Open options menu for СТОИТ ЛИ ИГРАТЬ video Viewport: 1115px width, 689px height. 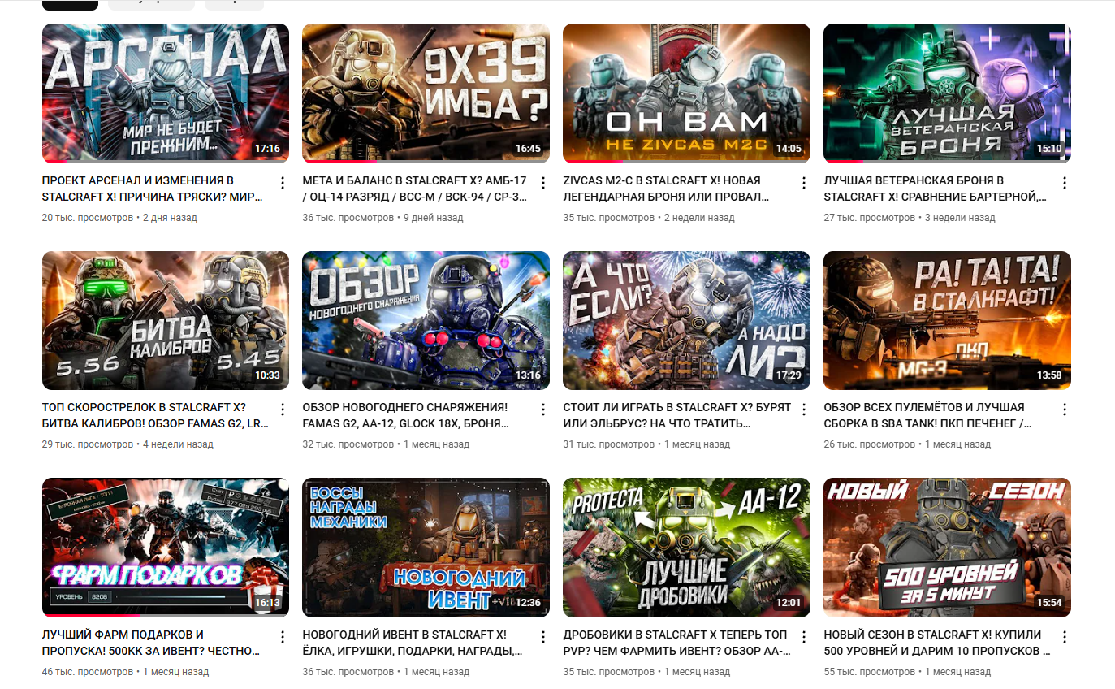tap(804, 409)
